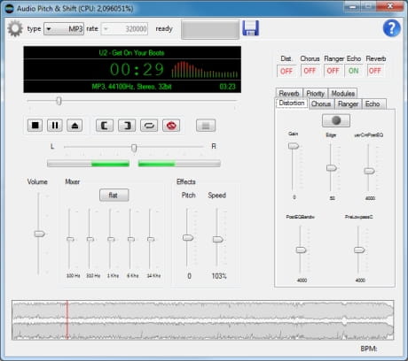
Task: Click the elapsed time 00:29 display
Action: tap(137, 70)
